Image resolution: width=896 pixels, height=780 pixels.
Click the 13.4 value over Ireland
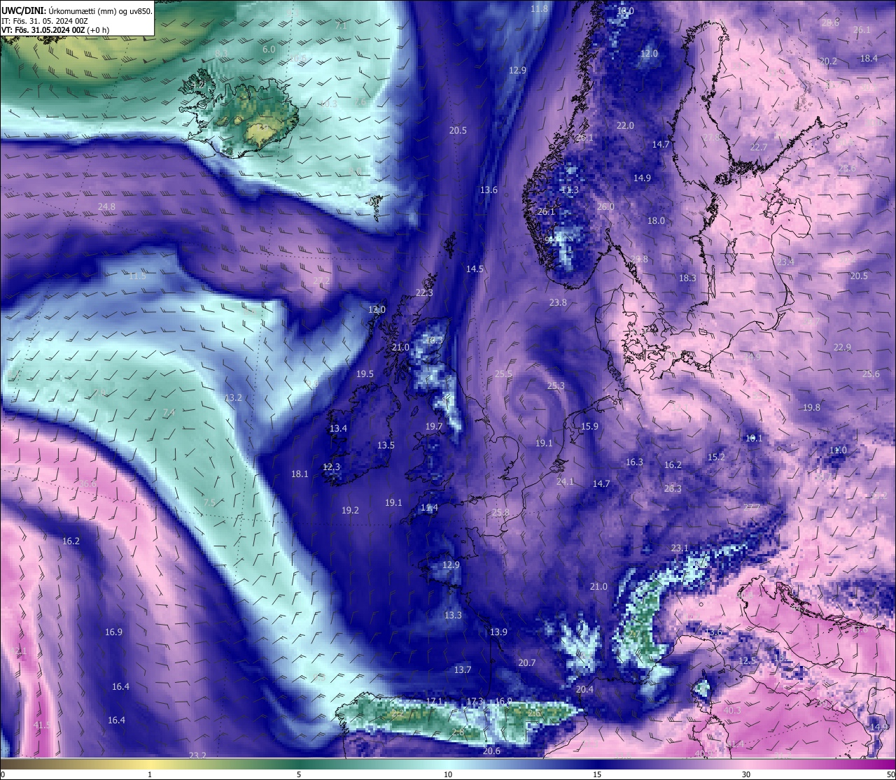click(338, 428)
